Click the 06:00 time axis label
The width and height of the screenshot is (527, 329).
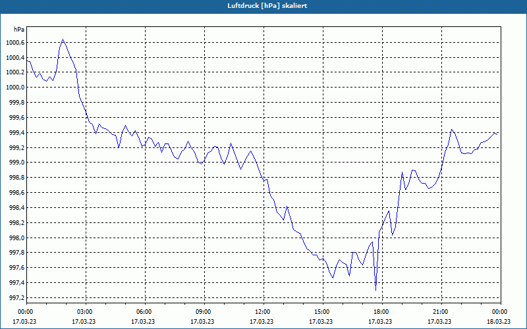[x=145, y=312]
